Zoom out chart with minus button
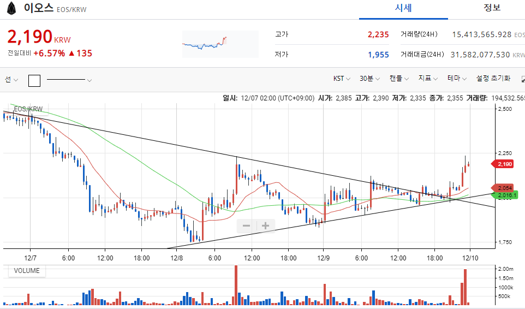 [247, 226]
